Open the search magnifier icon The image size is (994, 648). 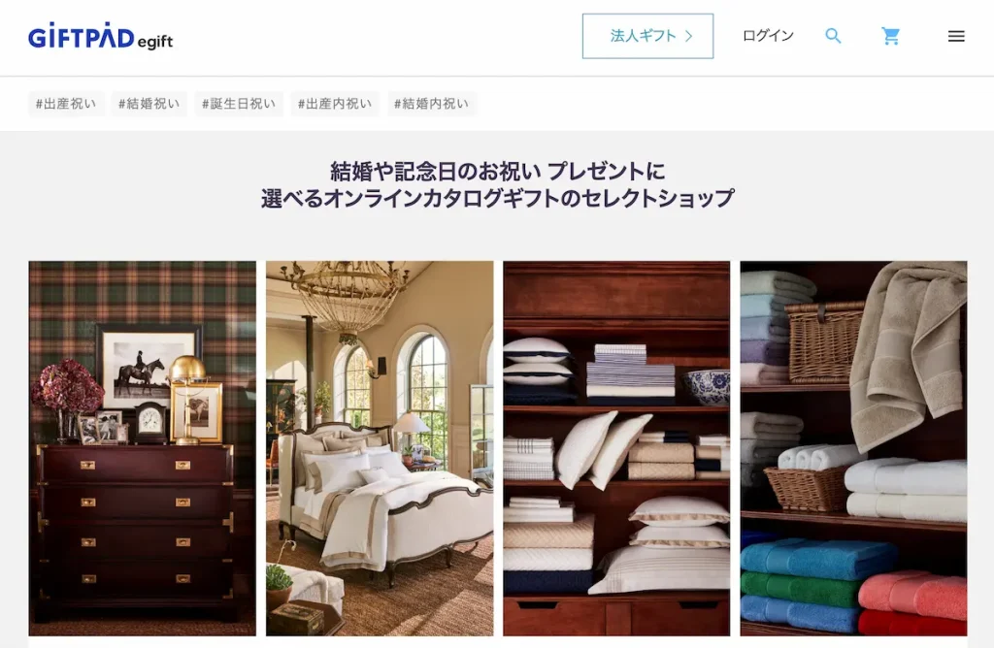click(x=833, y=36)
